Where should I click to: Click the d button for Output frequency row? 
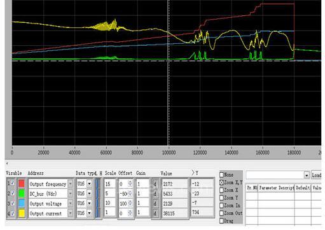155,184
